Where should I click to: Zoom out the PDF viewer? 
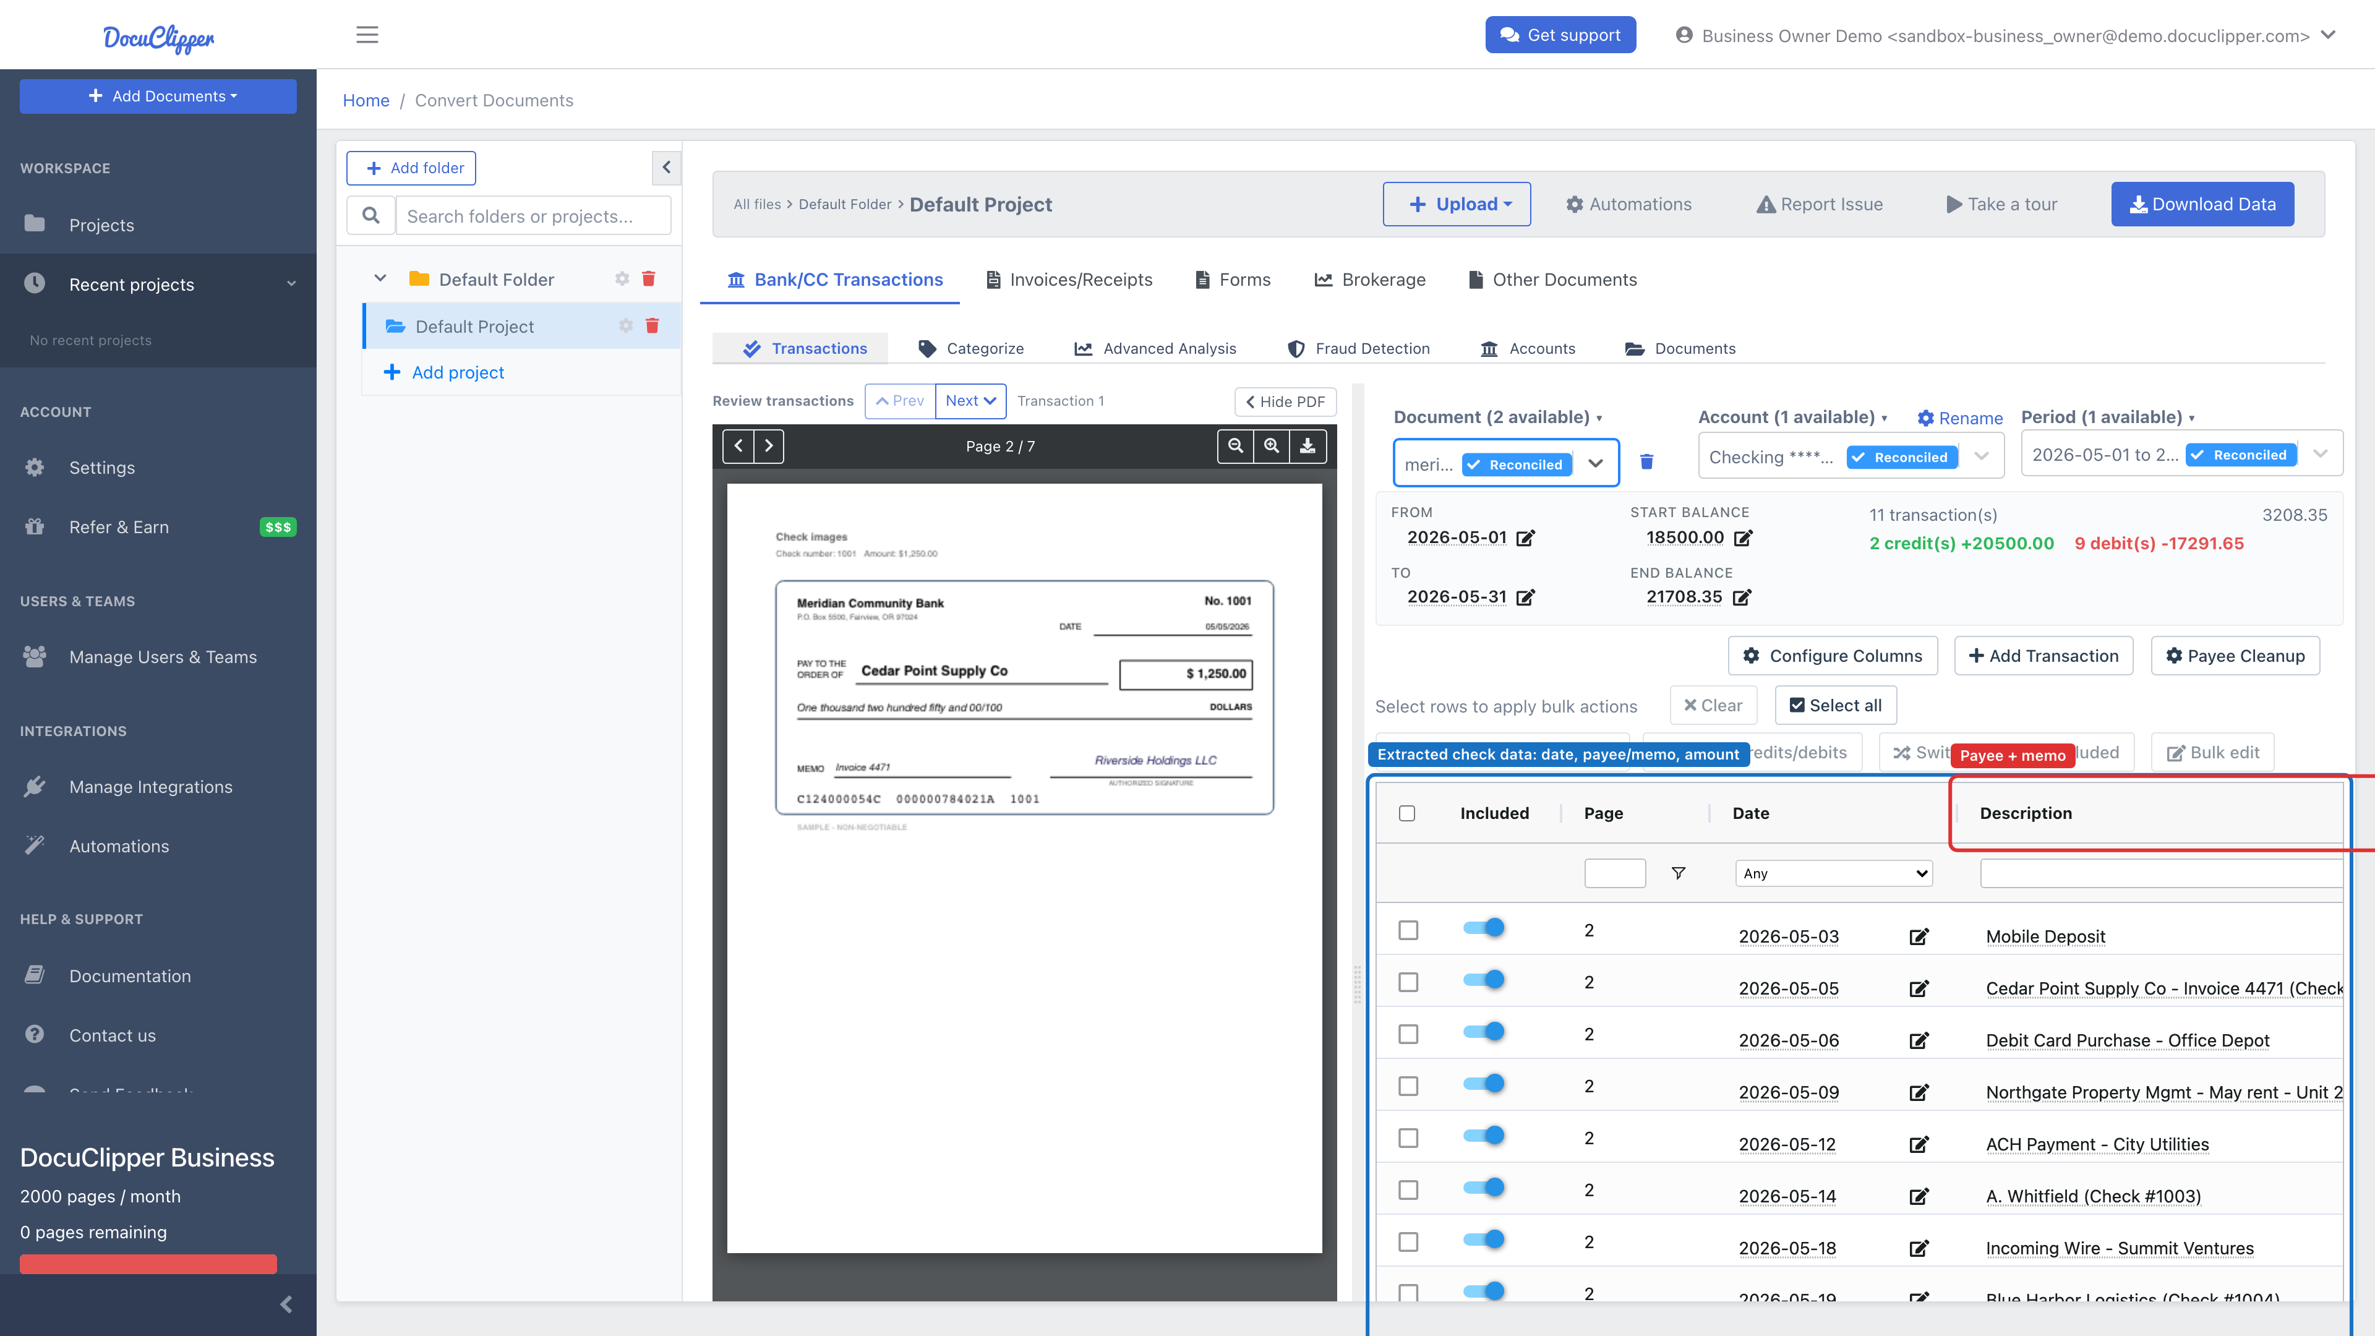[x=1236, y=446]
